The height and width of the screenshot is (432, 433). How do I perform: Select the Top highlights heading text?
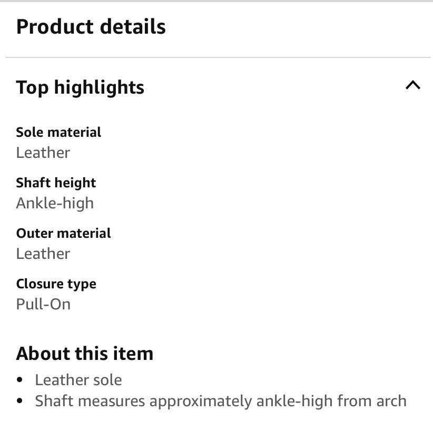click(x=80, y=87)
